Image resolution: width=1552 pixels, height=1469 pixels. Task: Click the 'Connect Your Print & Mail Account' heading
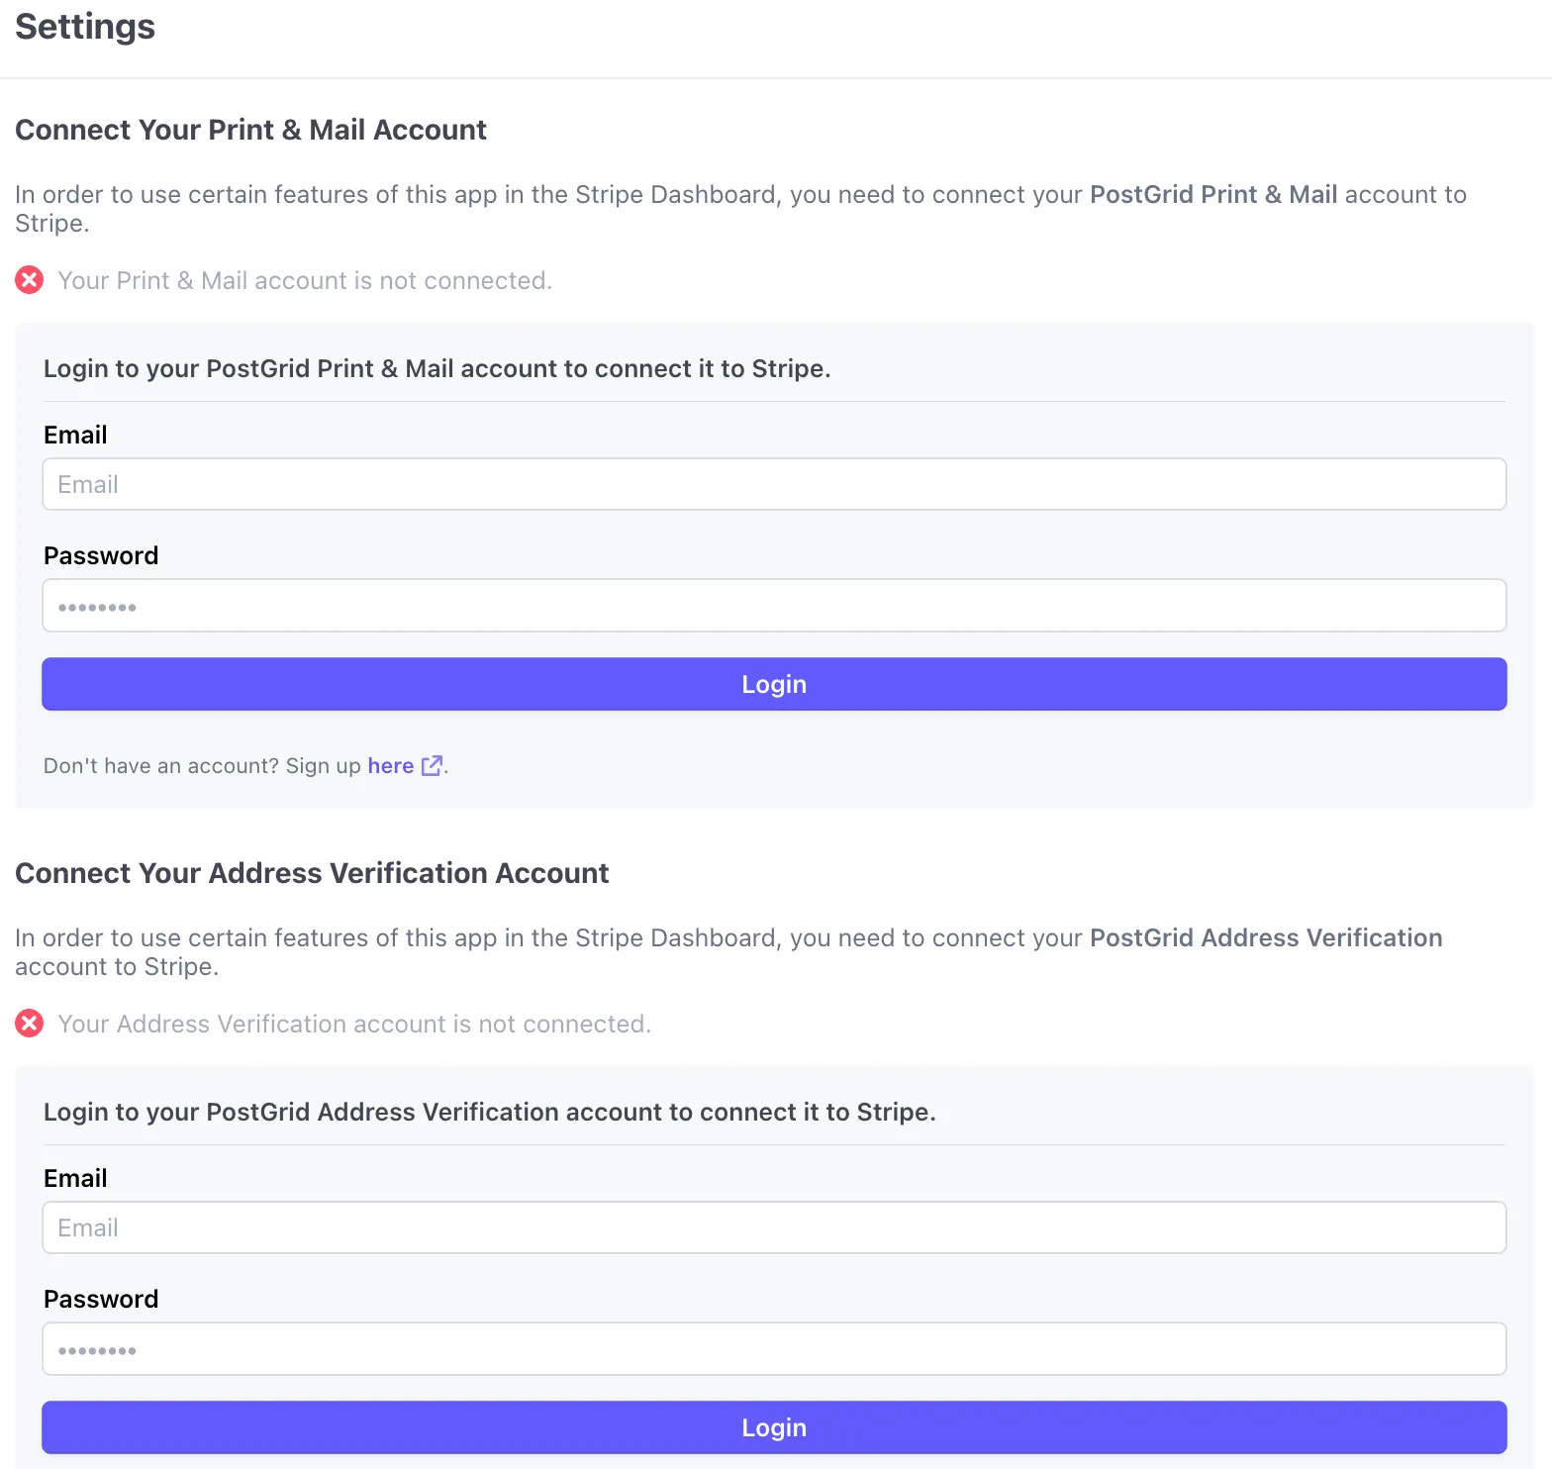tap(250, 130)
